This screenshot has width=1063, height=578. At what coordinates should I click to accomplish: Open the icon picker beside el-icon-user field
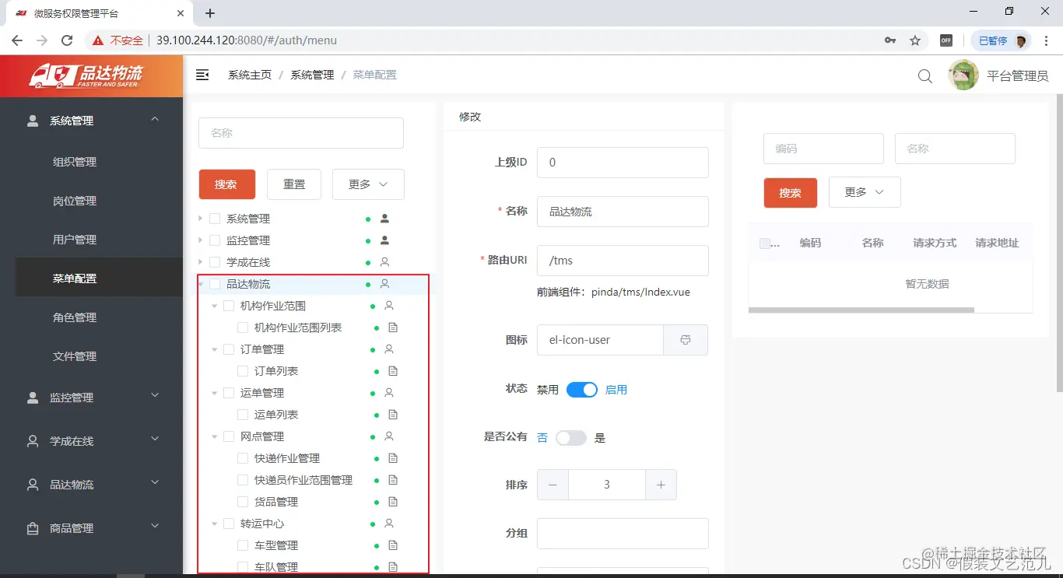pyautogui.click(x=686, y=340)
